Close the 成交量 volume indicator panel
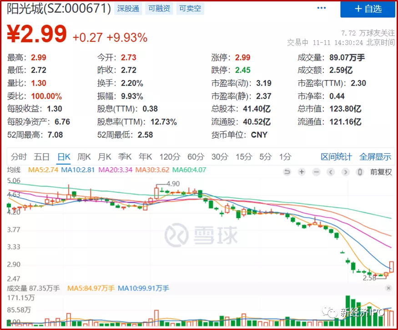This screenshot has width=398, height=330. click(388, 288)
